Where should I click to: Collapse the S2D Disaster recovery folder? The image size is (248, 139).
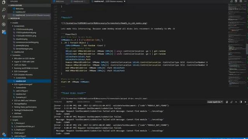[x=23, y=75]
